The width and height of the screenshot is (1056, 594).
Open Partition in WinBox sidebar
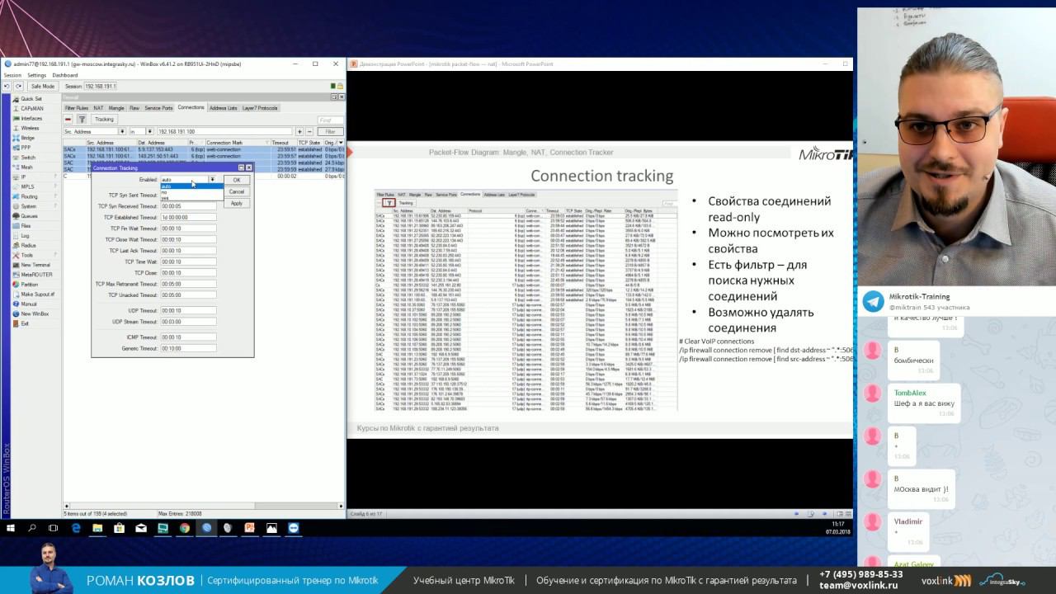coord(27,284)
